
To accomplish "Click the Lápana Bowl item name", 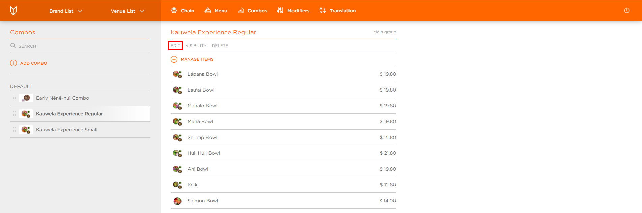I will pyautogui.click(x=202, y=74).
